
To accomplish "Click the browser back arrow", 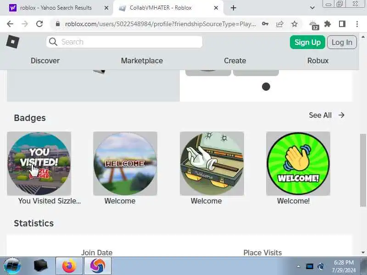I will tap(10, 24).
